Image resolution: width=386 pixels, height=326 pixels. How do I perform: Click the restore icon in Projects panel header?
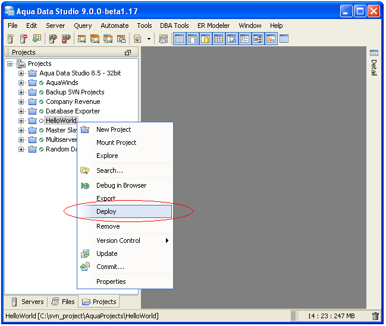coord(128,52)
